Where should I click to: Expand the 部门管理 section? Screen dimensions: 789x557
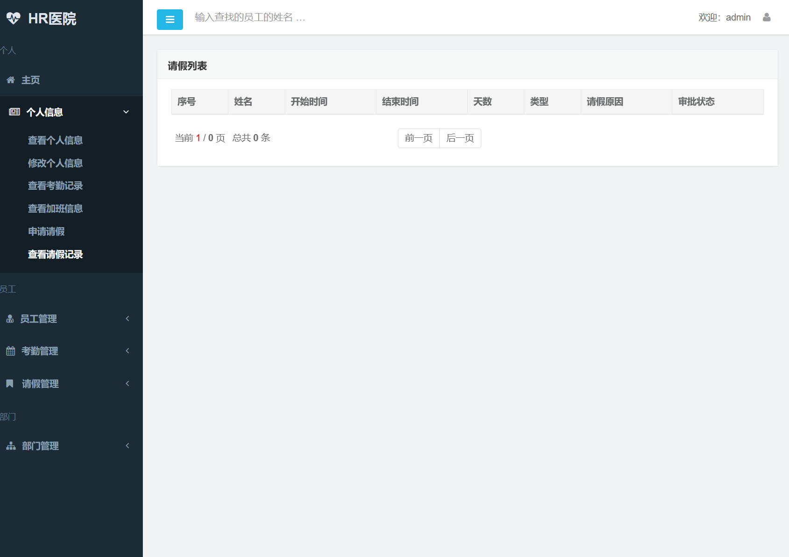[127, 446]
